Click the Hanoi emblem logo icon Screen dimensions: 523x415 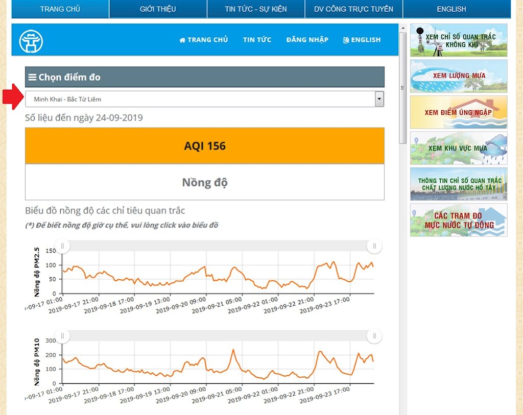point(31,41)
